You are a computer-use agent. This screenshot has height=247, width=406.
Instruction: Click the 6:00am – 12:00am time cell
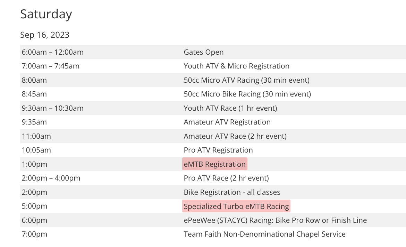coord(52,52)
